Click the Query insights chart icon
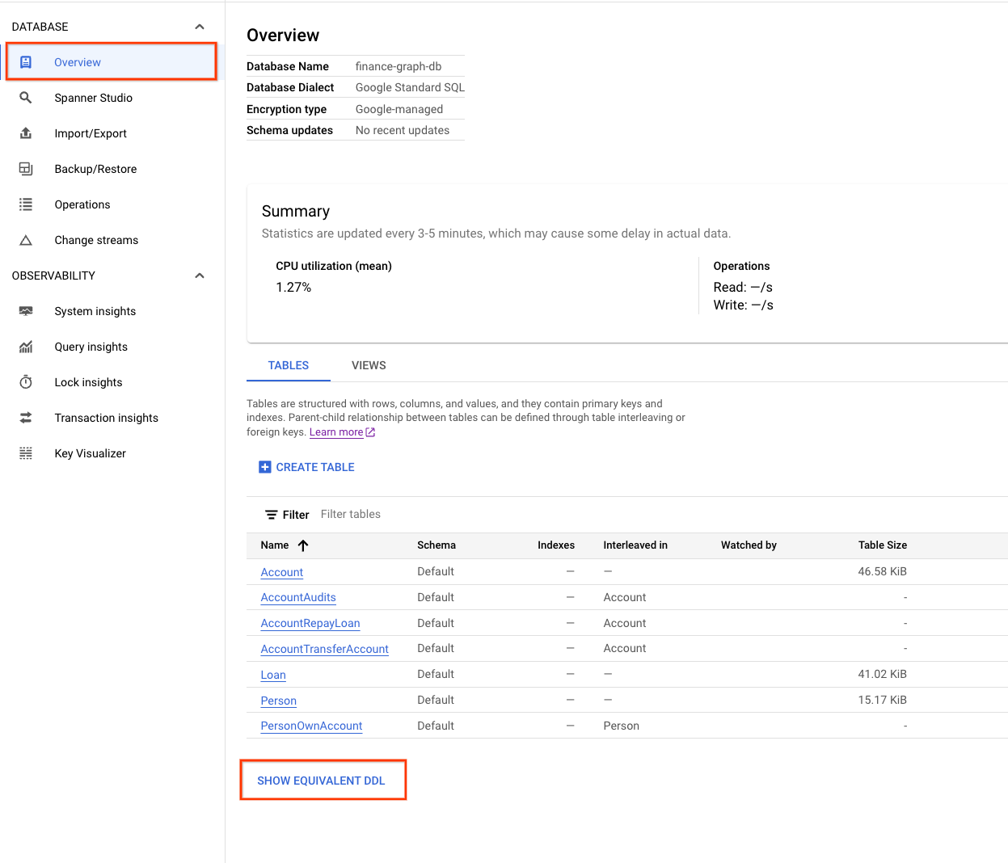Image resolution: width=1008 pixels, height=863 pixels. (26, 347)
